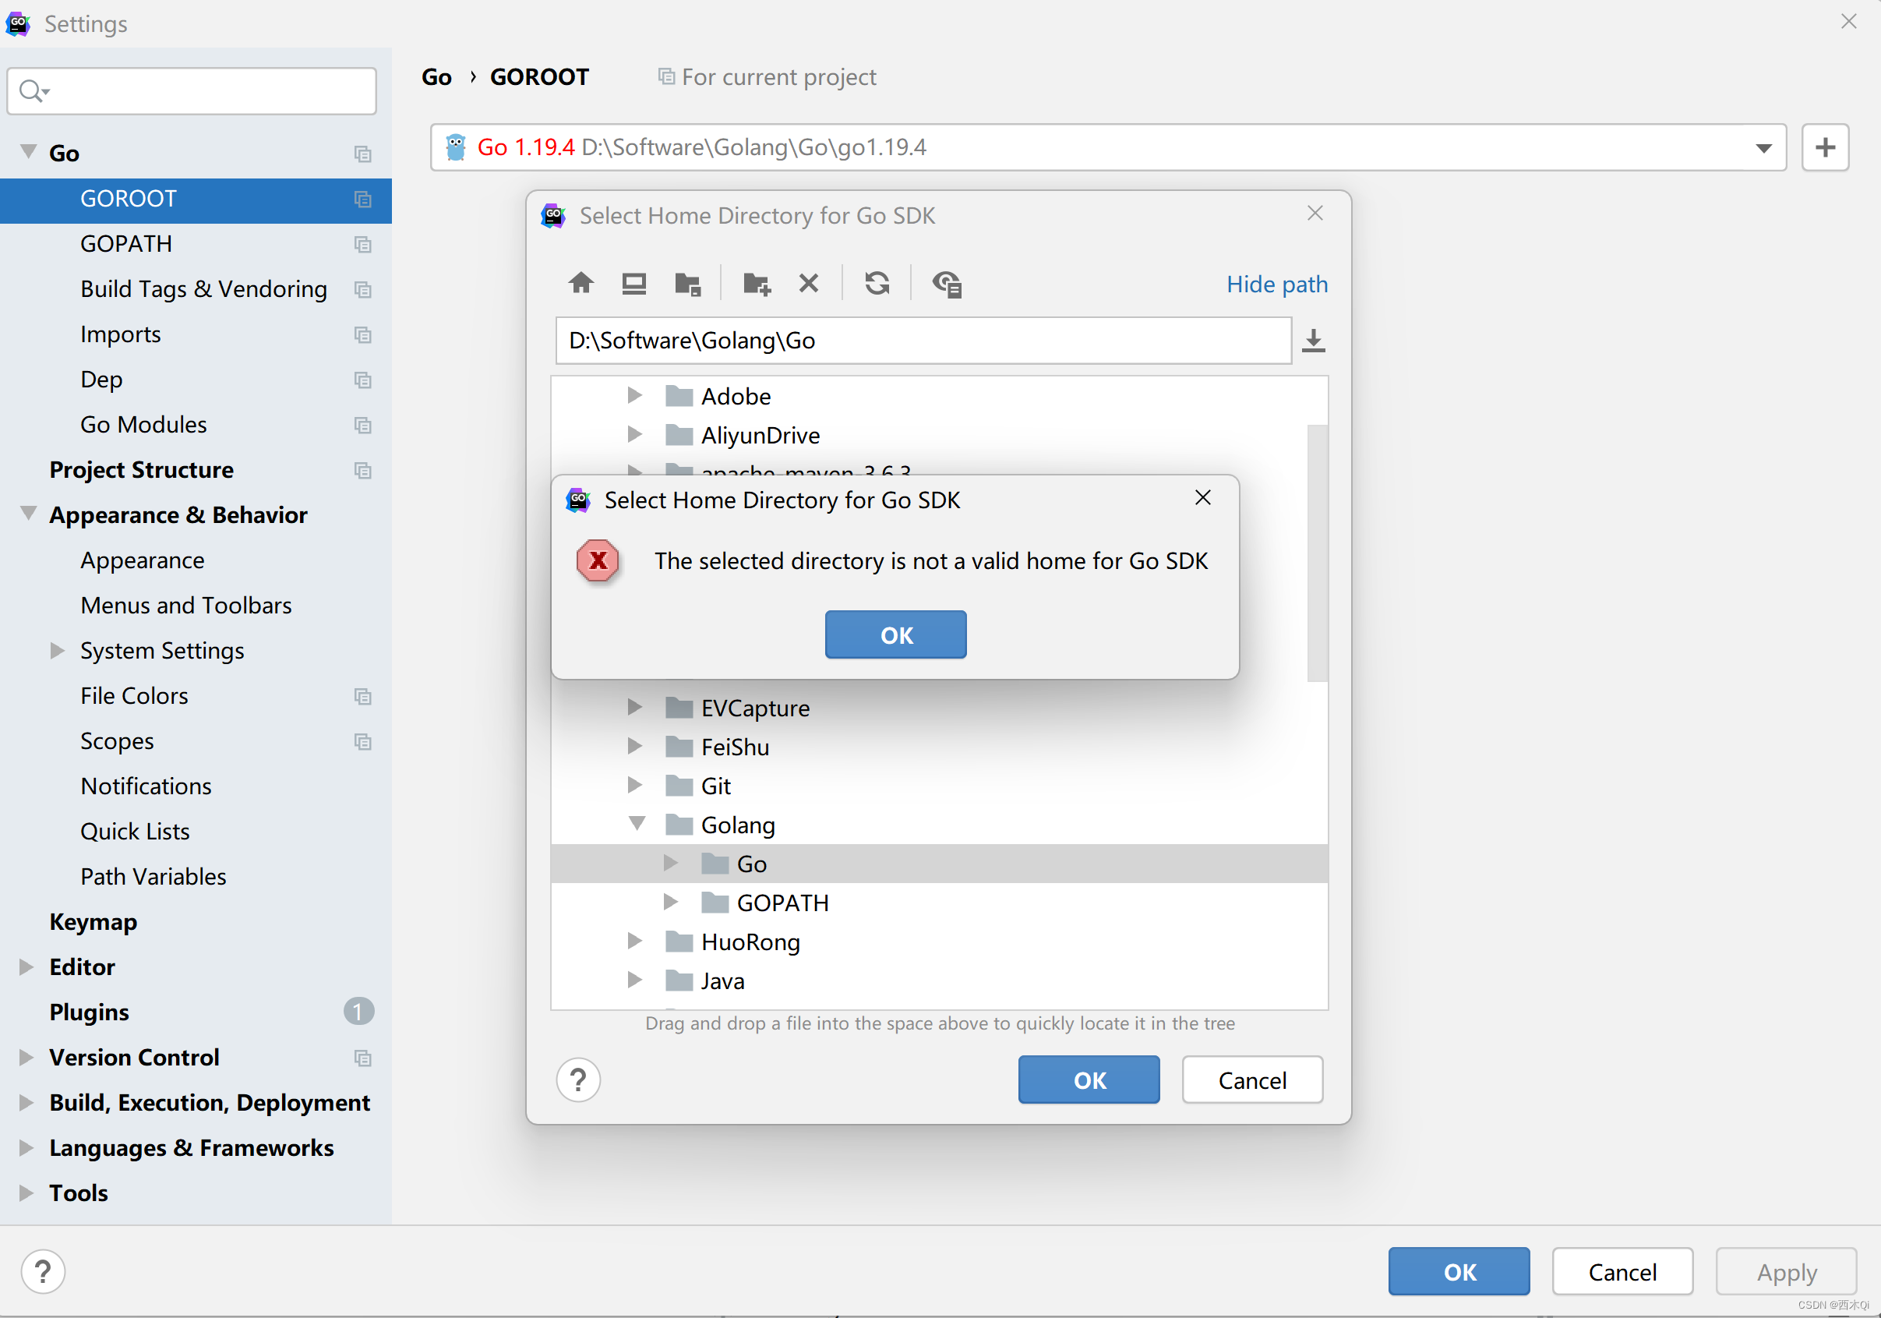Screen dimensions: 1881x1318
Task: Click the plus button to add Go SDK
Action: (1824, 147)
